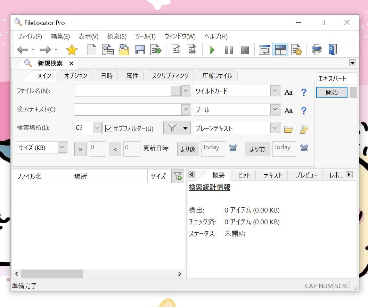This screenshot has height=307, width=368.
Task: Open calendar picker for より後 date
Action: pyautogui.click(x=233, y=148)
